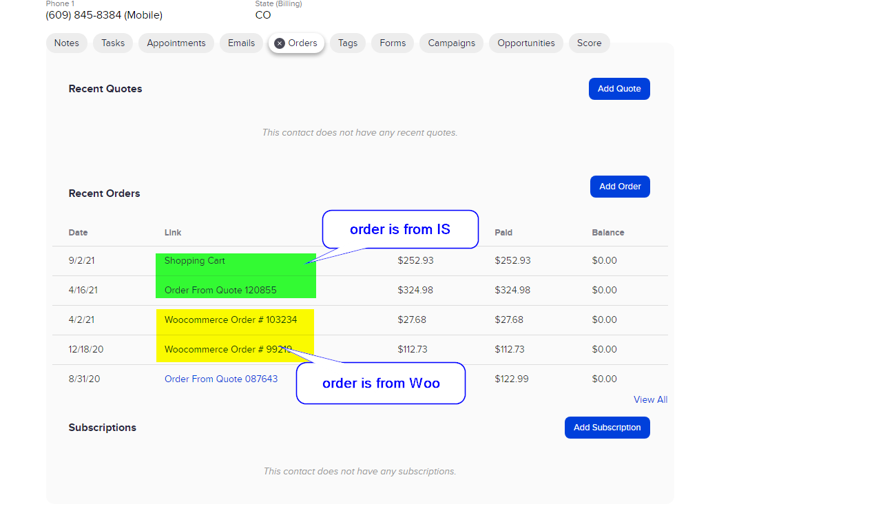Click the Balance column header
The image size is (874, 524).
point(608,233)
